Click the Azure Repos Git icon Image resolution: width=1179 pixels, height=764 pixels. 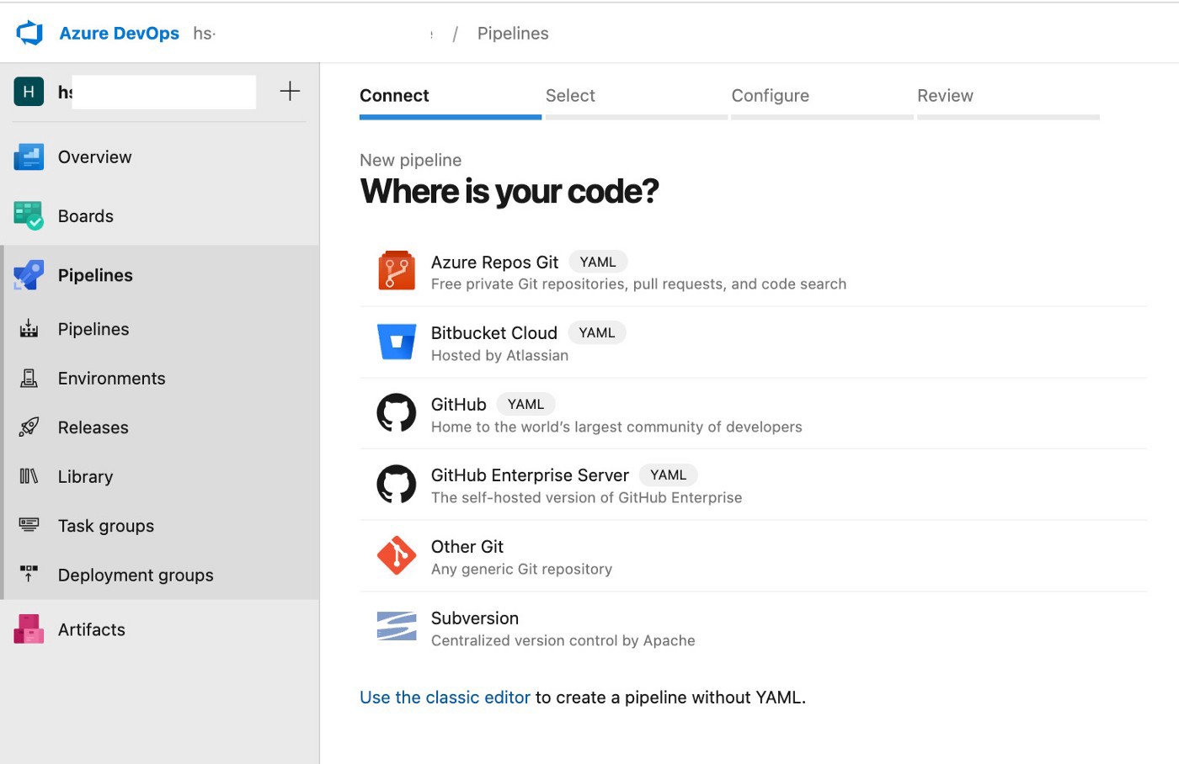pos(397,270)
